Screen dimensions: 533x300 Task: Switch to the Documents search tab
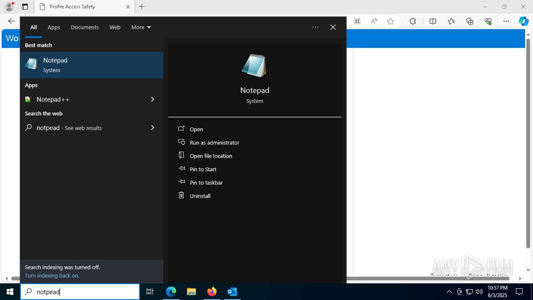(x=85, y=27)
